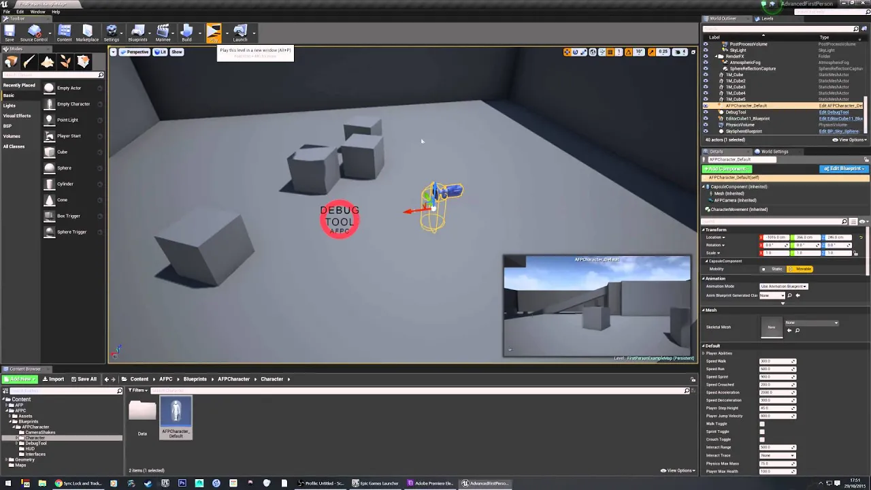Open Anim Blueprint Generated Class dropdown
The image size is (871, 490).
click(773, 295)
